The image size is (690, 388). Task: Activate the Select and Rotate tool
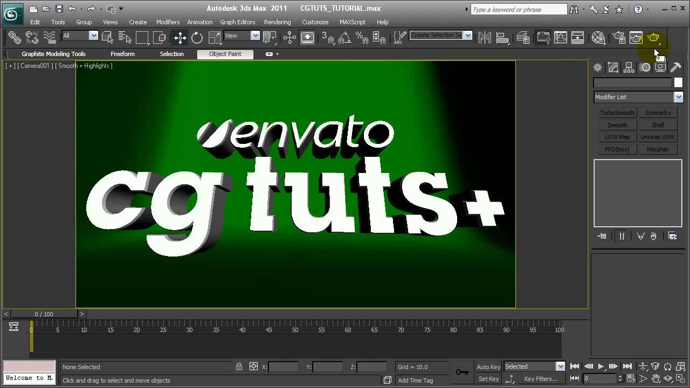click(x=197, y=37)
